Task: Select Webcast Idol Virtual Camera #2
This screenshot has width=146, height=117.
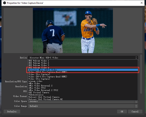Action: [x=83, y=99]
